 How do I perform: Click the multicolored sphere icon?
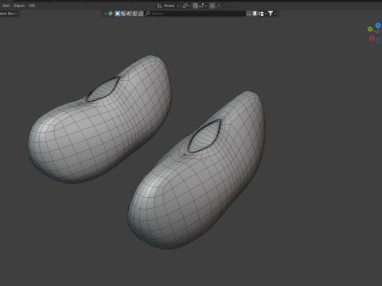[111, 14]
